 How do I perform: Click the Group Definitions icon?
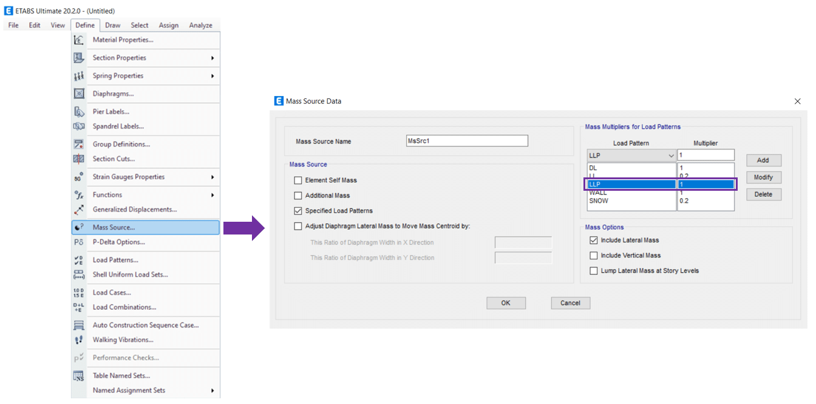[x=79, y=144]
